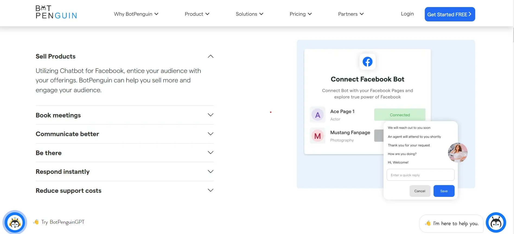Open the Solutions menu
The width and height of the screenshot is (514, 234).
[249, 14]
